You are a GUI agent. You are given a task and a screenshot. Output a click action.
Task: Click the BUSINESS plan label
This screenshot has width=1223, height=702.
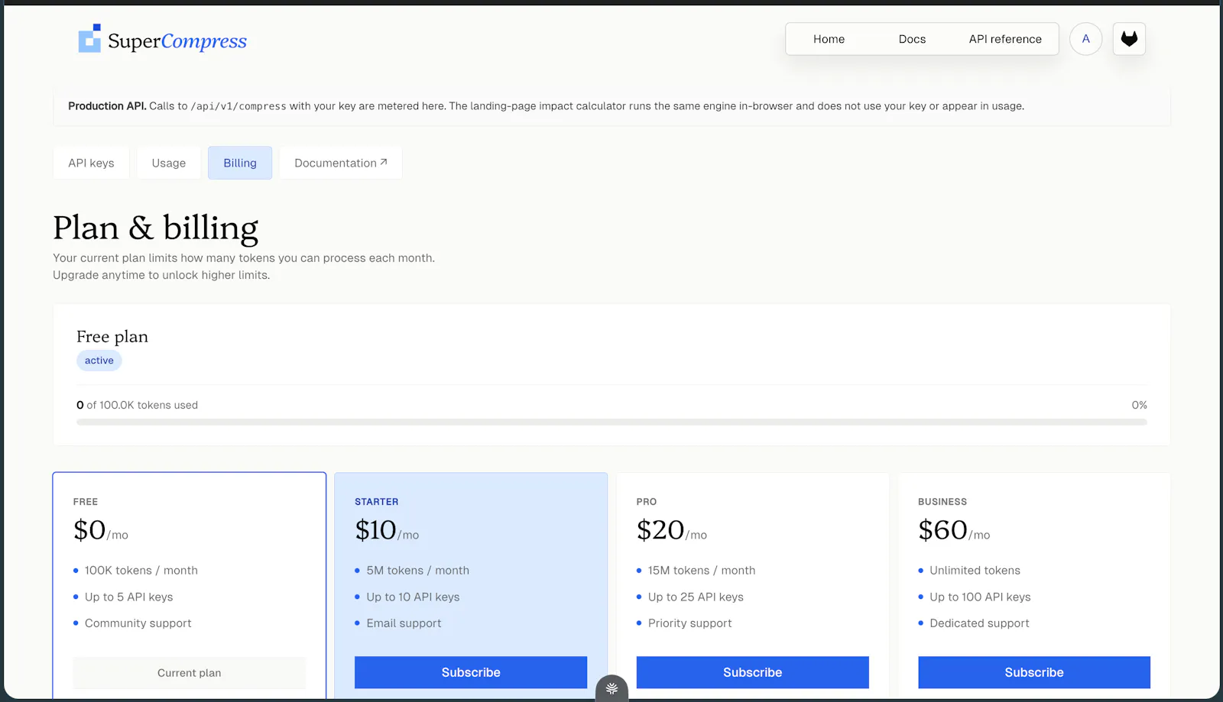coord(942,502)
